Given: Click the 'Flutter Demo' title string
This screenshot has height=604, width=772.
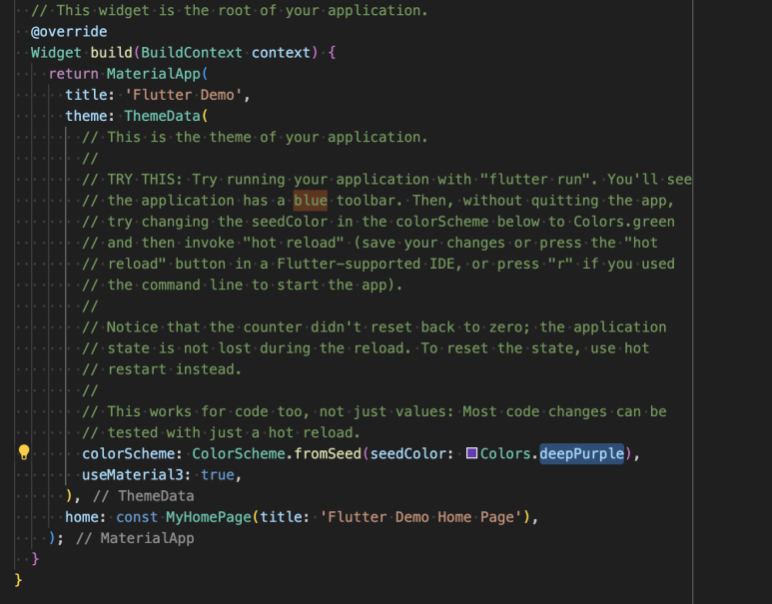Looking at the screenshot, I should (183, 95).
